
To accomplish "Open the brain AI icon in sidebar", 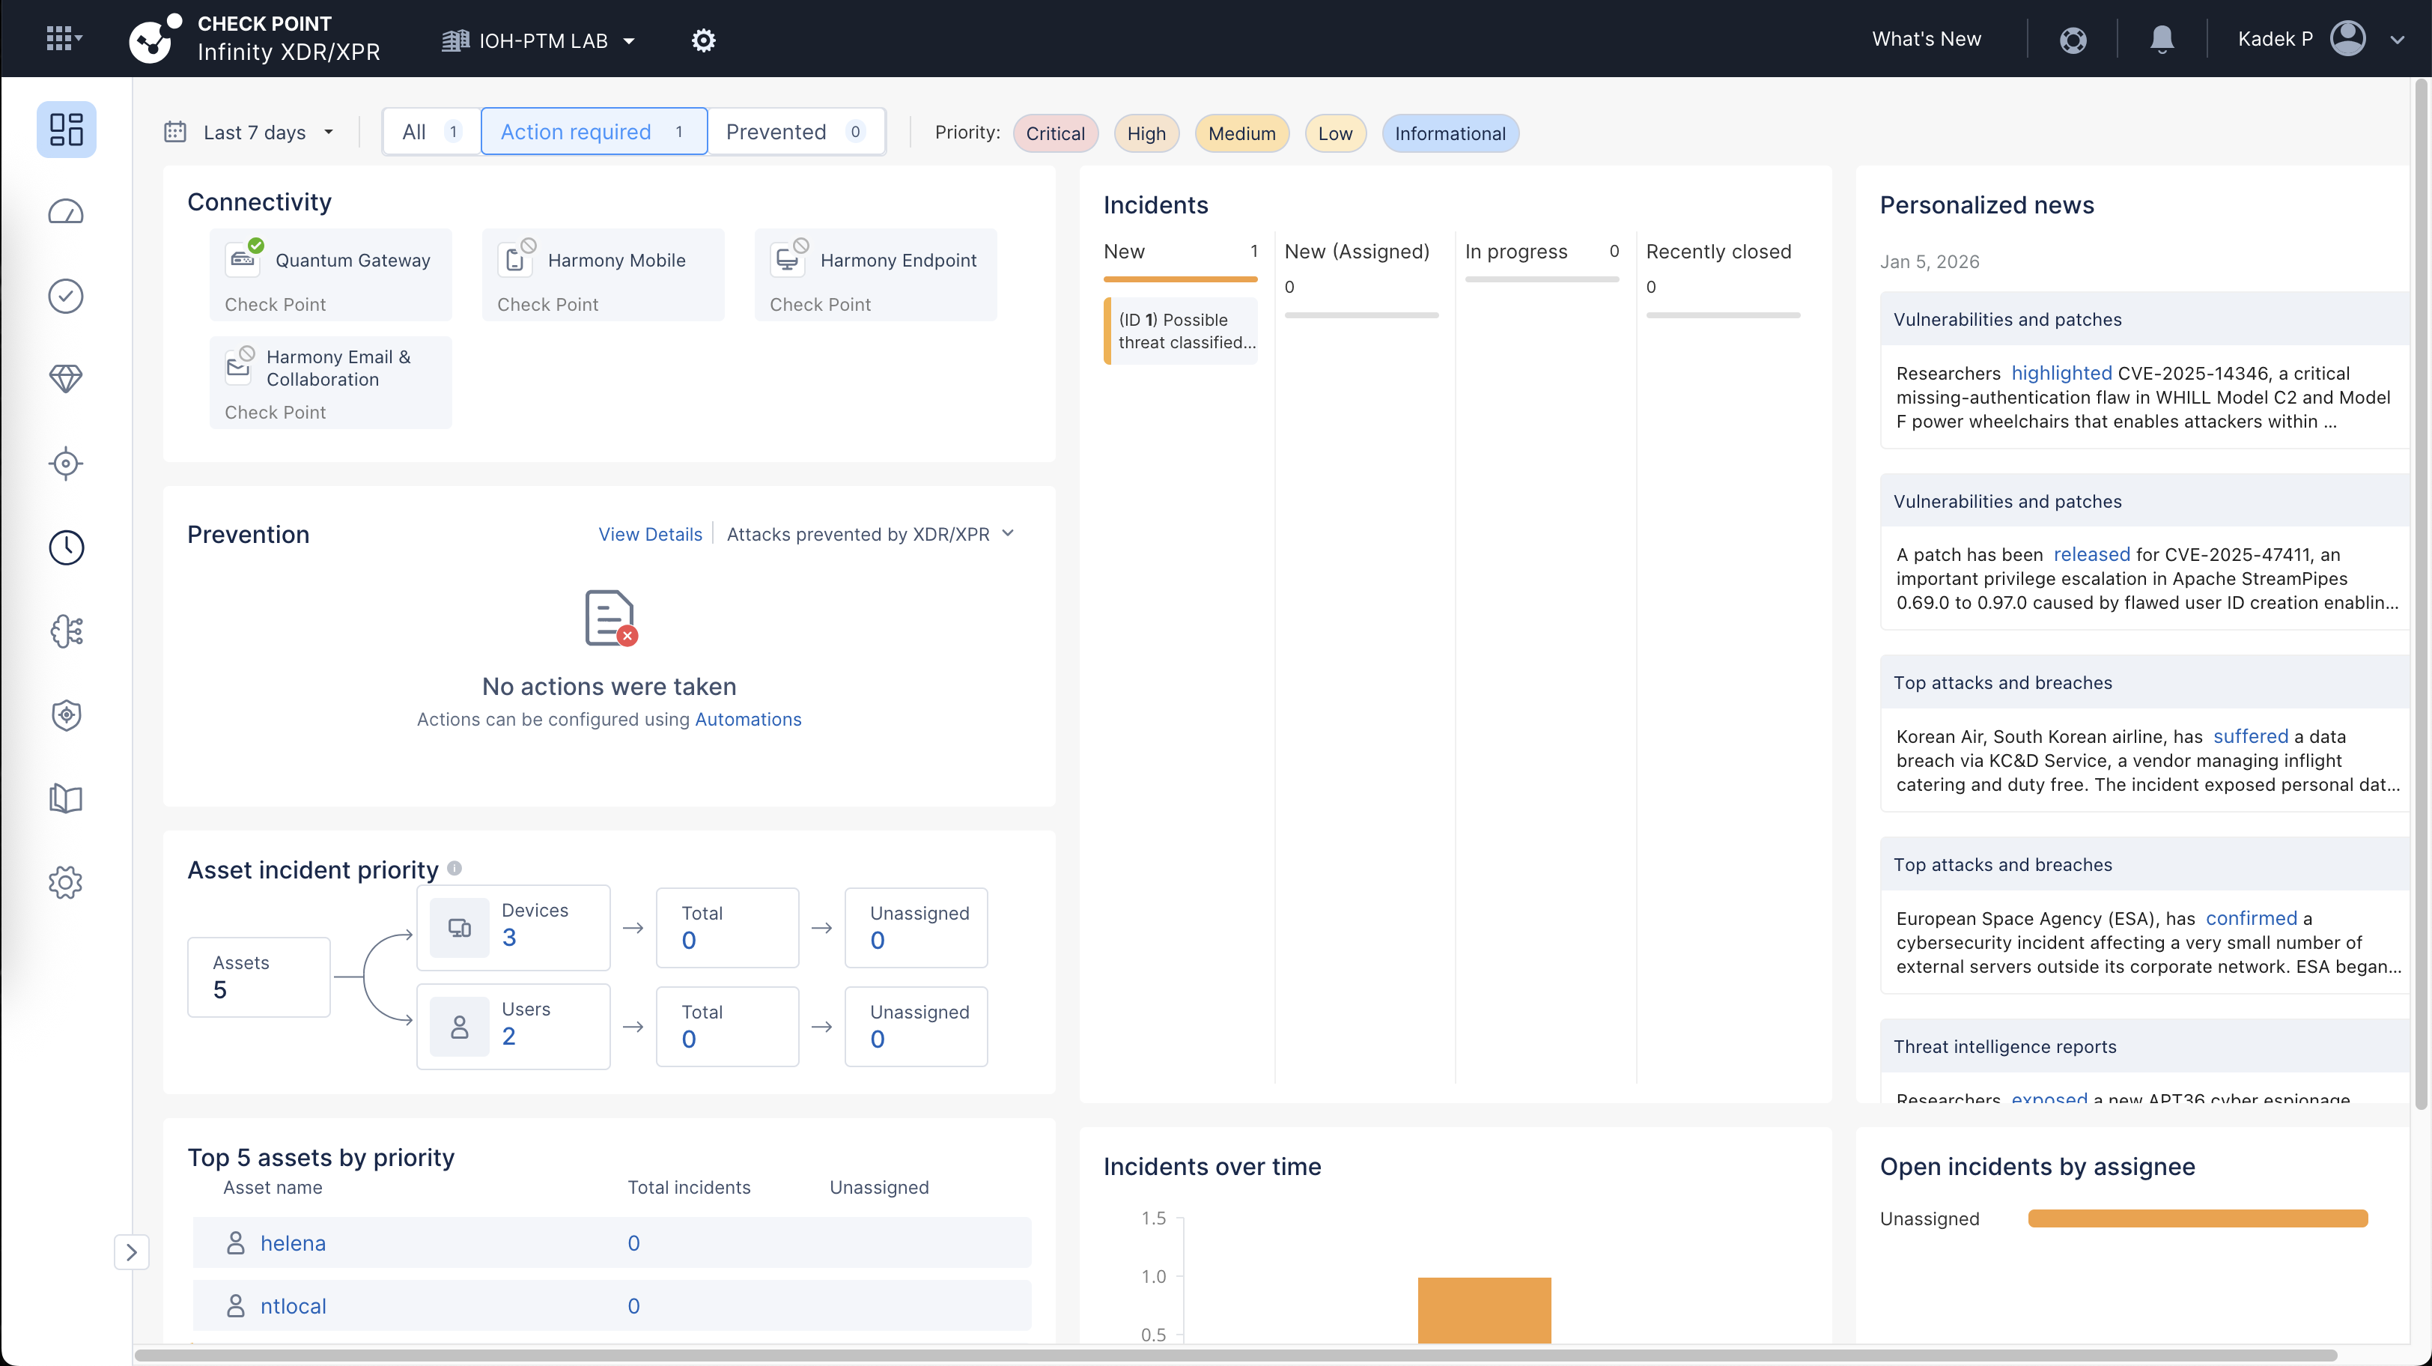I will (66, 631).
